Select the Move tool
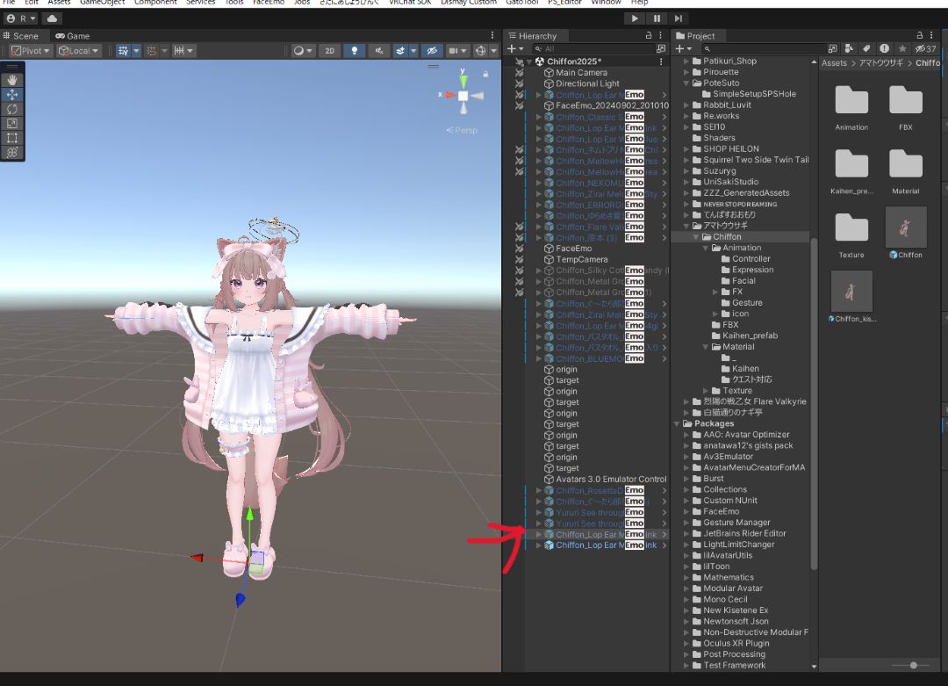This screenshot has height=686, width=948. click(x=12, y=94)
